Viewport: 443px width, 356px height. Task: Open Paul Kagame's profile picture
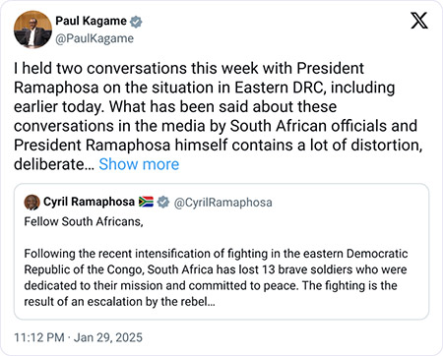click(x=32, y=30)
